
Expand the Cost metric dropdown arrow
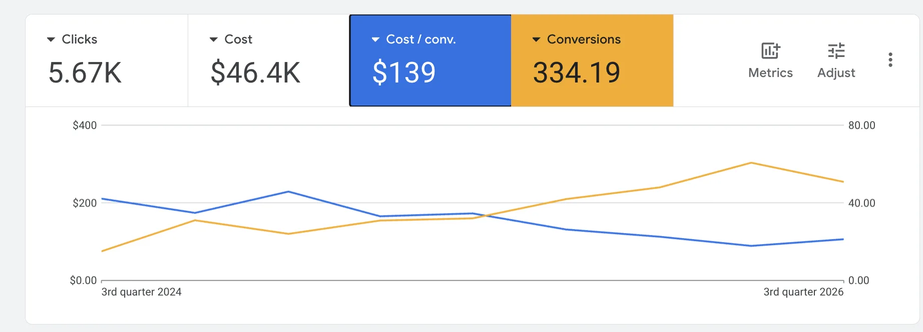(x=214, y=39)
